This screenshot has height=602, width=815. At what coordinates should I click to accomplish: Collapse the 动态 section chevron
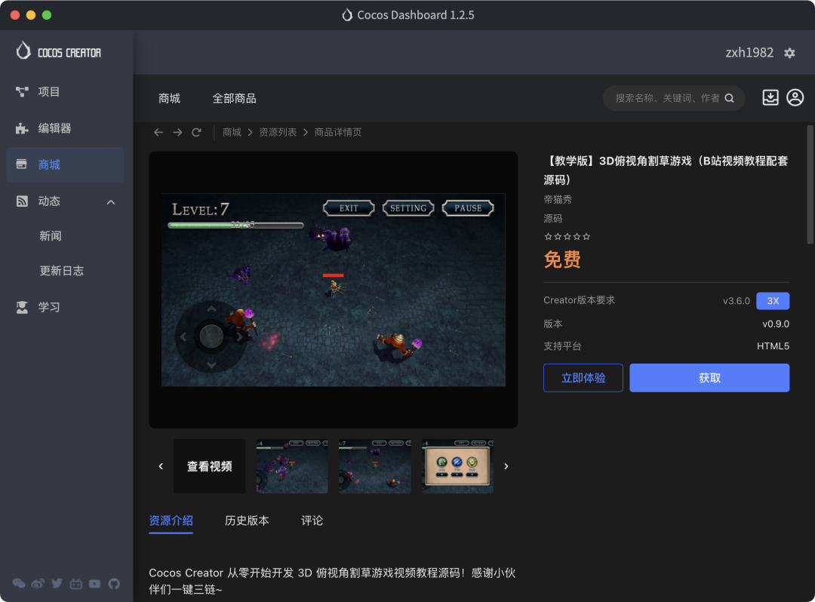click(111, 202)
